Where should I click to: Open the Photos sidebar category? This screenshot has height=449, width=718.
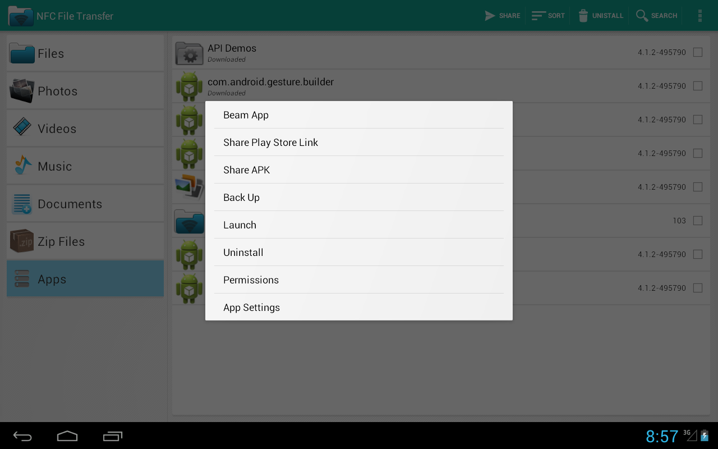coord(85,91)
